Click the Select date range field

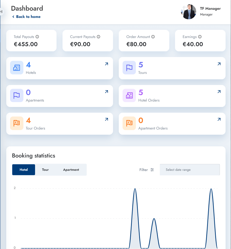click(190, 170)
